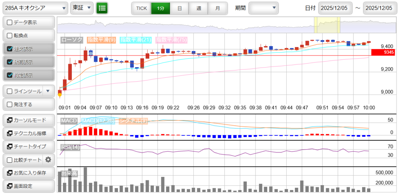Open comparison chart settings gear
The width and height of the screenshot is (400, 196).
(48, 159)
